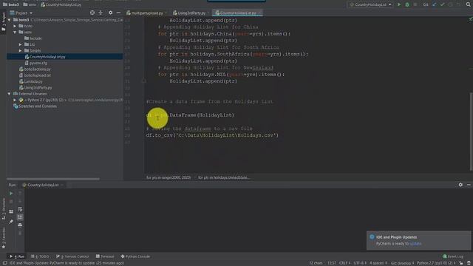Open the TODO tool window tab
Viewport: 473px width, 266px height.
pyautogui.click(x=40, y=256)
